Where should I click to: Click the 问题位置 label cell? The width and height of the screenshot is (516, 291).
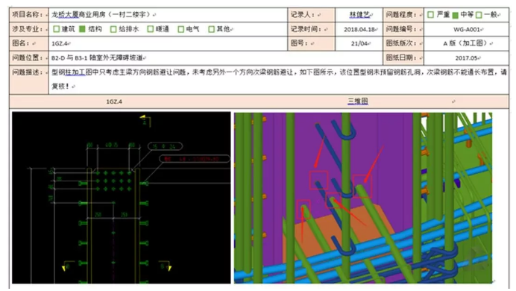[x=29, y=58]
